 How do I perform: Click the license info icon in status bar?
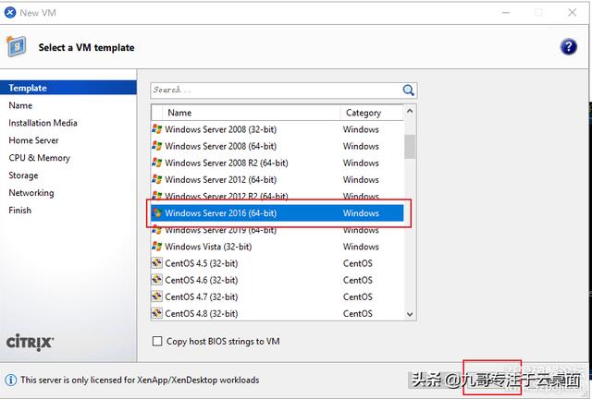10,380
